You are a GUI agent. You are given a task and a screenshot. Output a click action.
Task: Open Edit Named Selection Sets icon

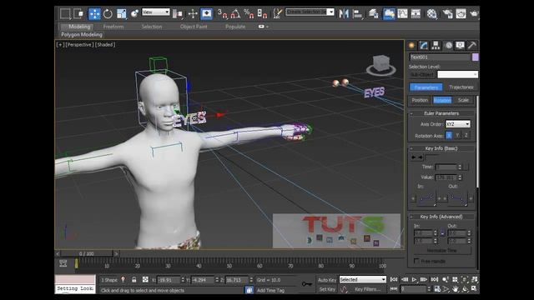coord(278,13)
